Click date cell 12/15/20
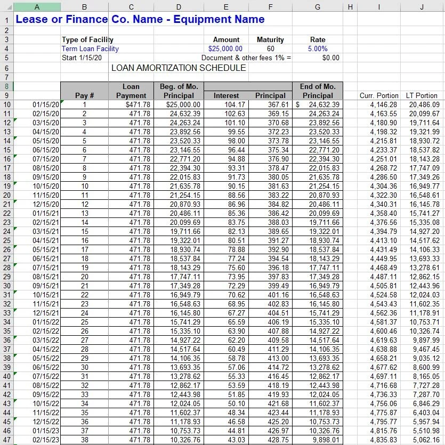This screenshot has height=445, width=445. point(37,204)
